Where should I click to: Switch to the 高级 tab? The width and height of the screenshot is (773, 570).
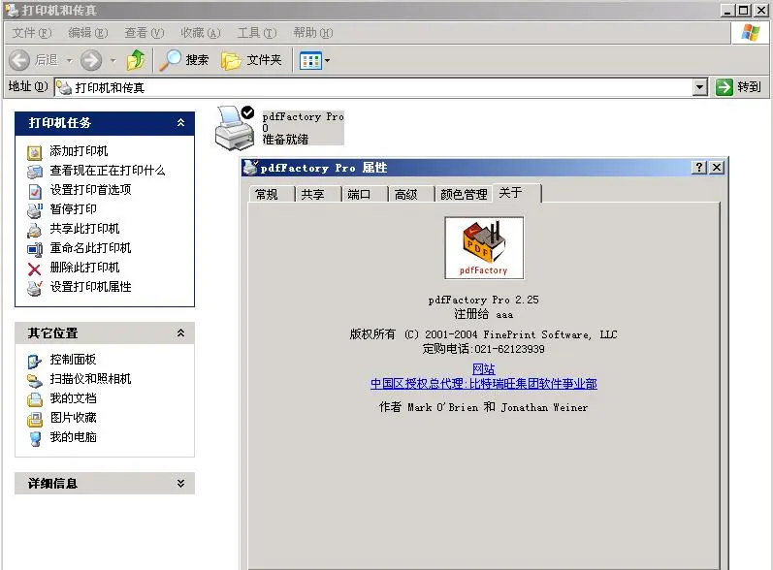pyautogui.click(x=410, y=194)
